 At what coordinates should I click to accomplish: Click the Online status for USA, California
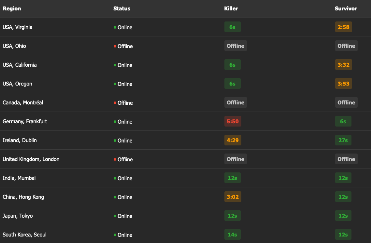click(x=123, y=65)
